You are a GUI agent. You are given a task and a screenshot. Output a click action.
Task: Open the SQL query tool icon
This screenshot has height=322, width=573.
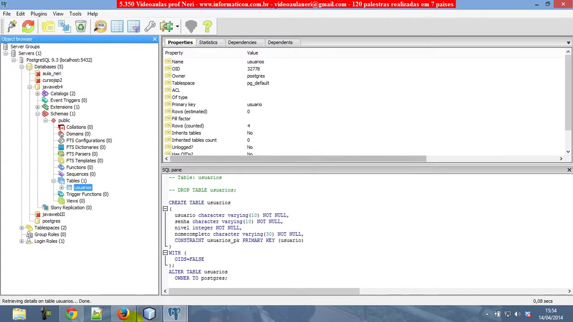[x=100, y=26]
